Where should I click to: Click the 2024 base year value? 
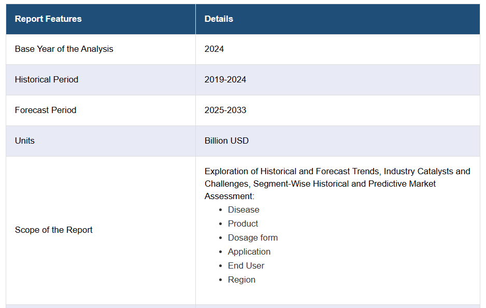coord(214,49)
